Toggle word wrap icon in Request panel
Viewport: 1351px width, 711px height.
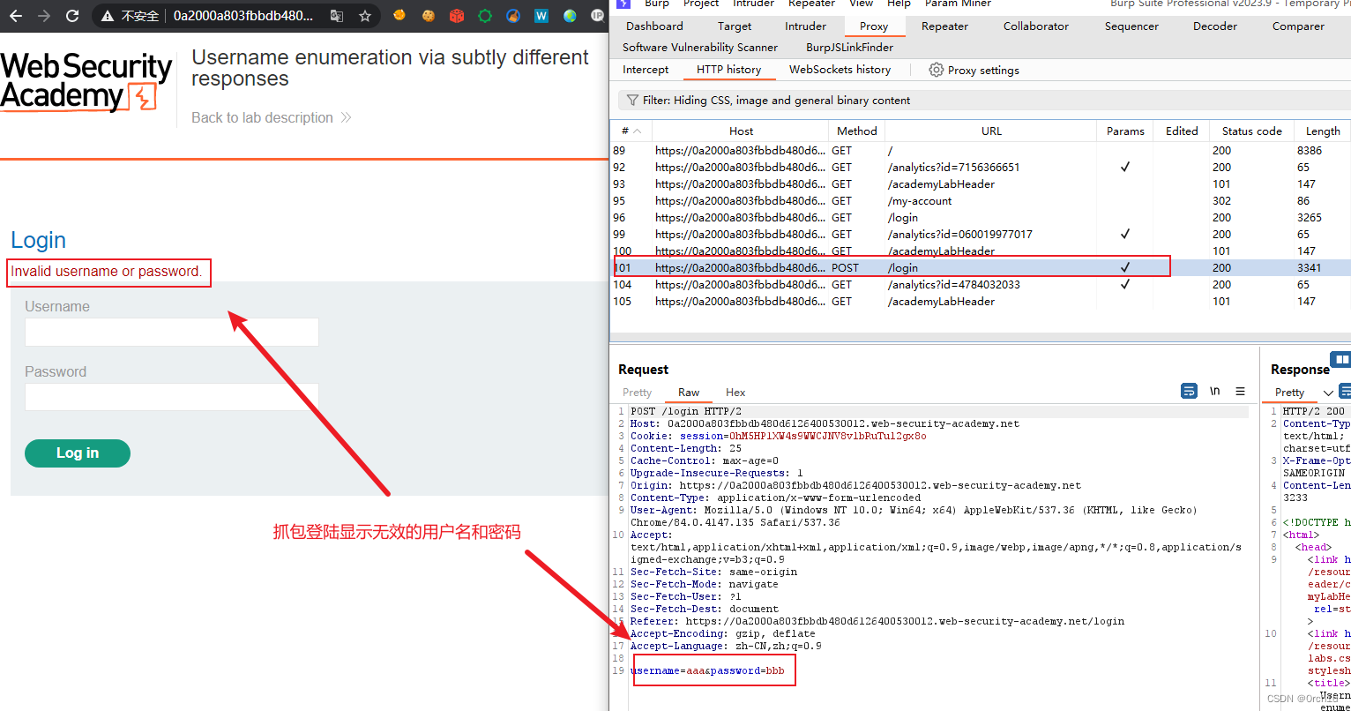(x=1189, y=391)
